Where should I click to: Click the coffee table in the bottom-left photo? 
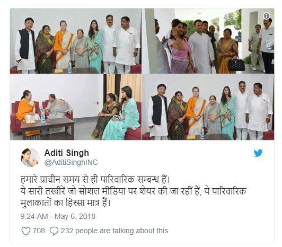[x=48, y=127]
